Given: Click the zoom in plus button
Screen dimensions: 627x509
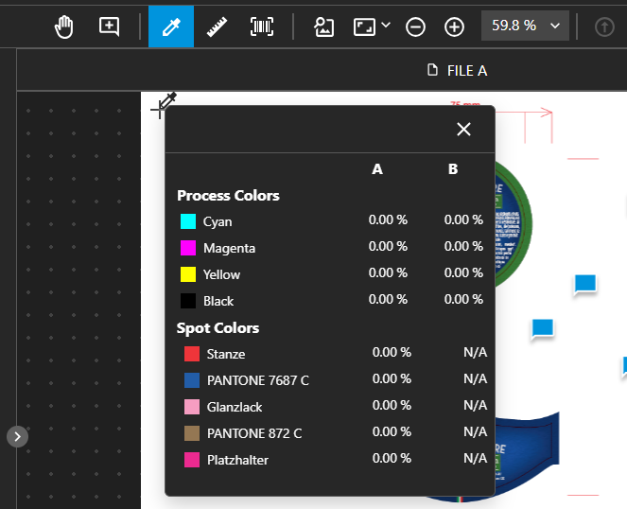Looking at the screenshot, I should (x=454, y=26).
